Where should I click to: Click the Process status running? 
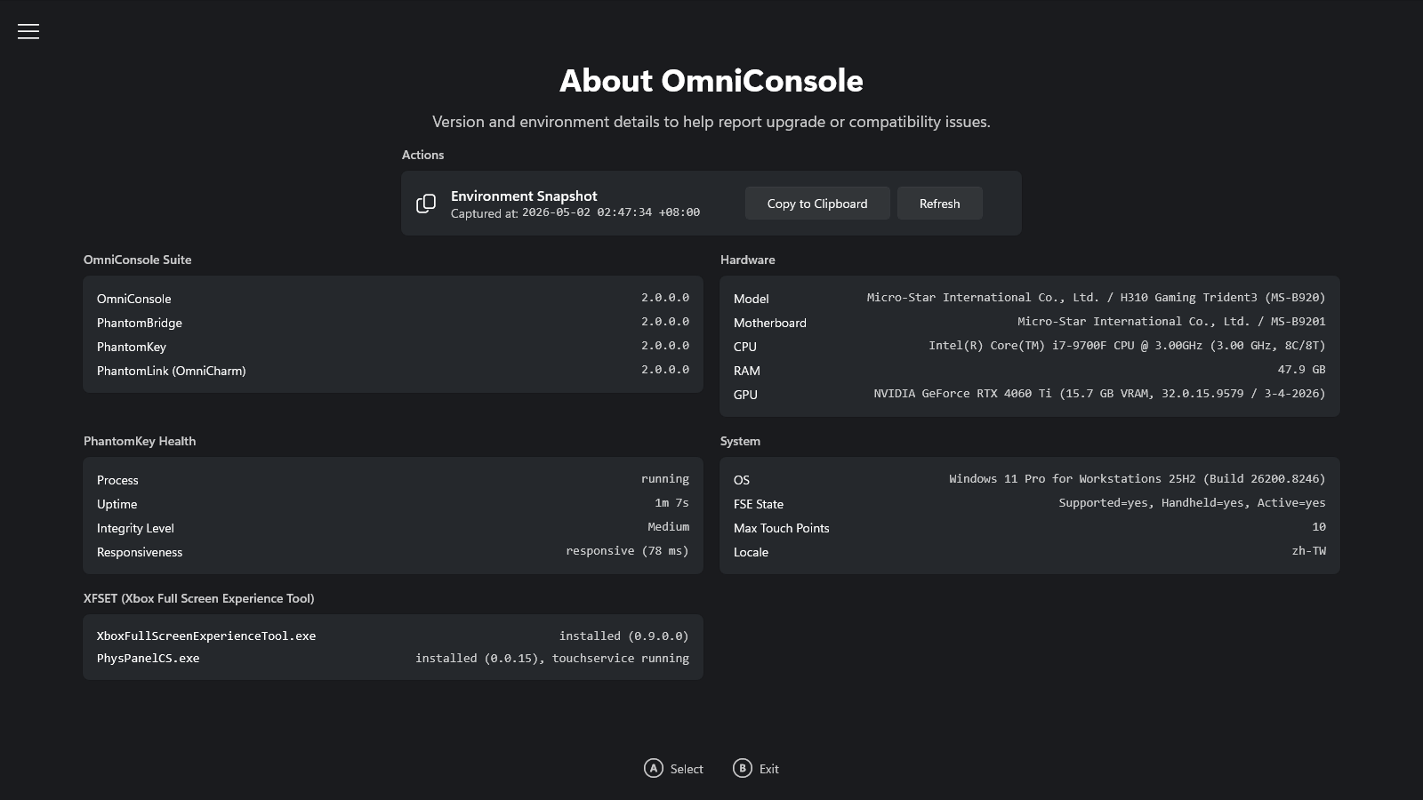(665, 479)
